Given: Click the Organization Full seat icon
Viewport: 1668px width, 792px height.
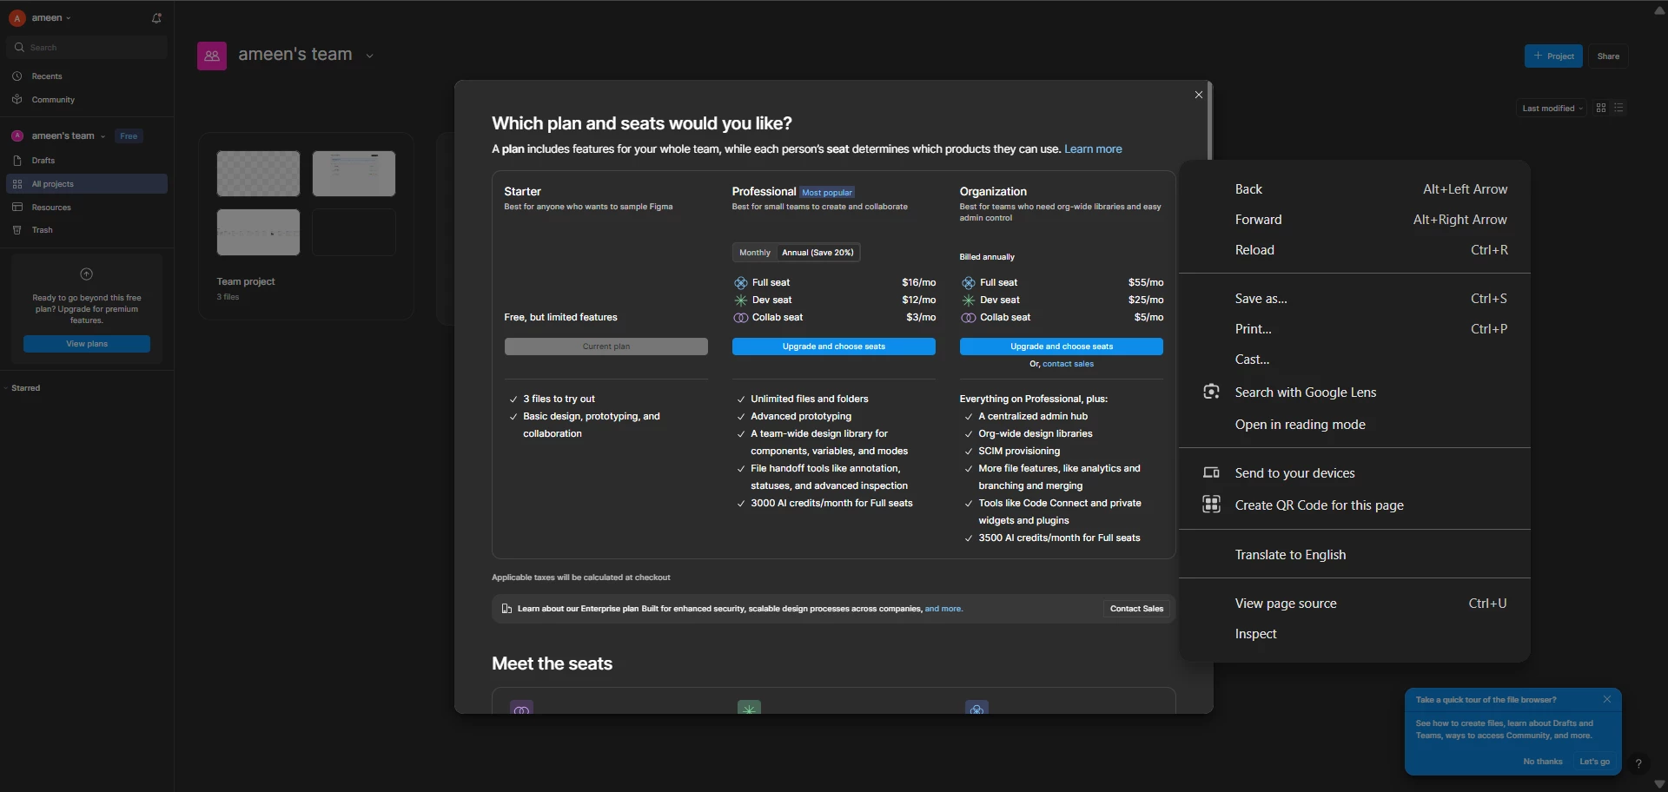Looking at the screenshot, I should click(x=969, y=283).
